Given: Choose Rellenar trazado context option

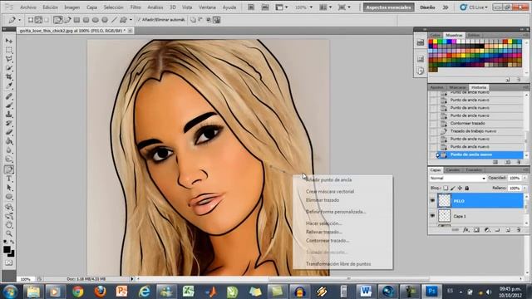Looking at the screenshot, I should (x=324, y=233).
